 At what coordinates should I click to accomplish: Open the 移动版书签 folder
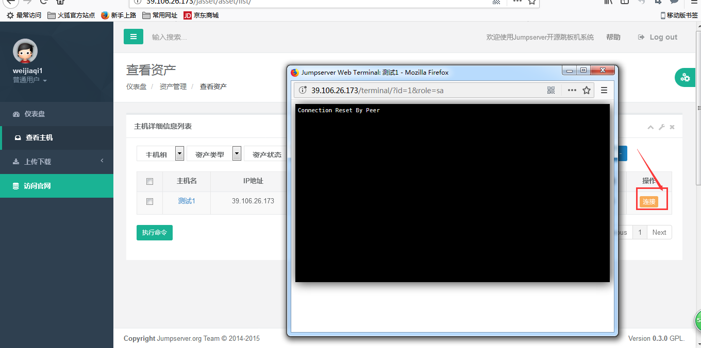coord(679,15)
